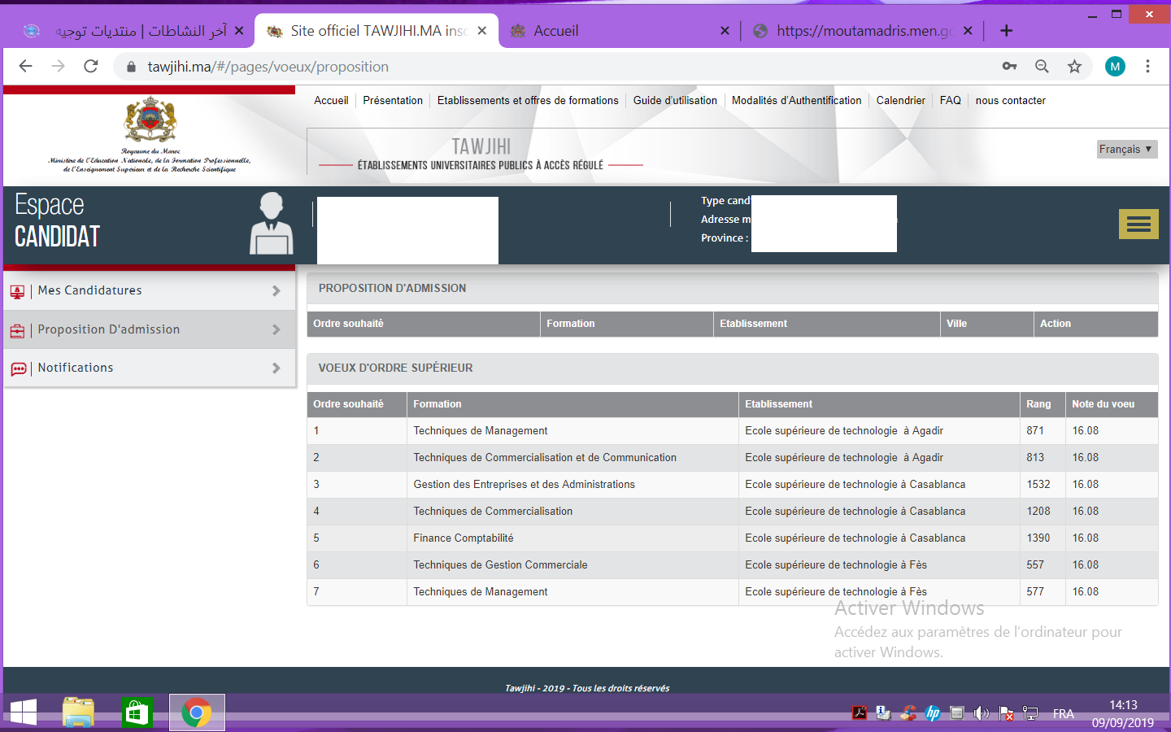Click the FAQ navigation link

click(950, 101)
